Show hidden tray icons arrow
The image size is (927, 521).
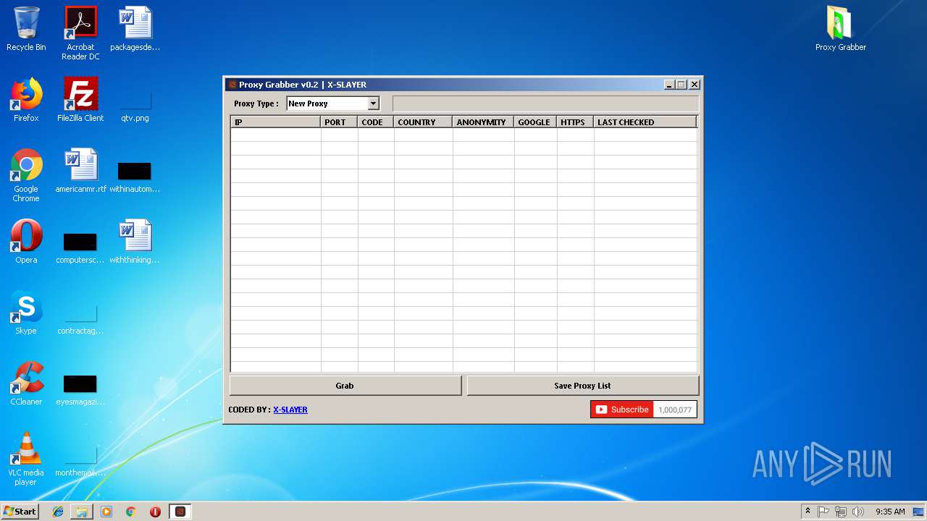(x=808, y=511)
